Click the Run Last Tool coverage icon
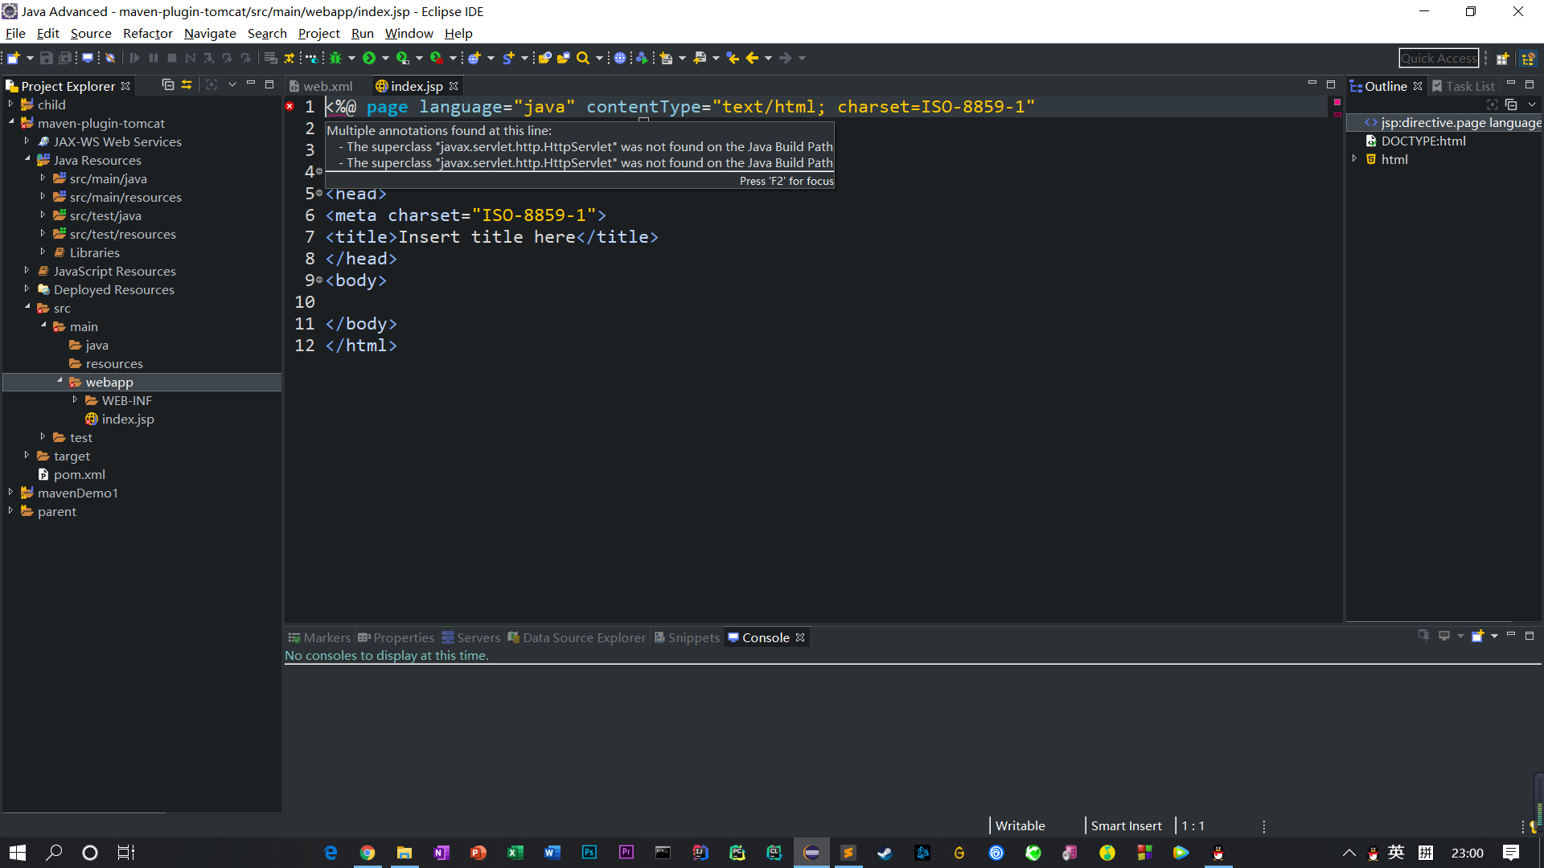 pyautogui.click(x=403, y=58)
